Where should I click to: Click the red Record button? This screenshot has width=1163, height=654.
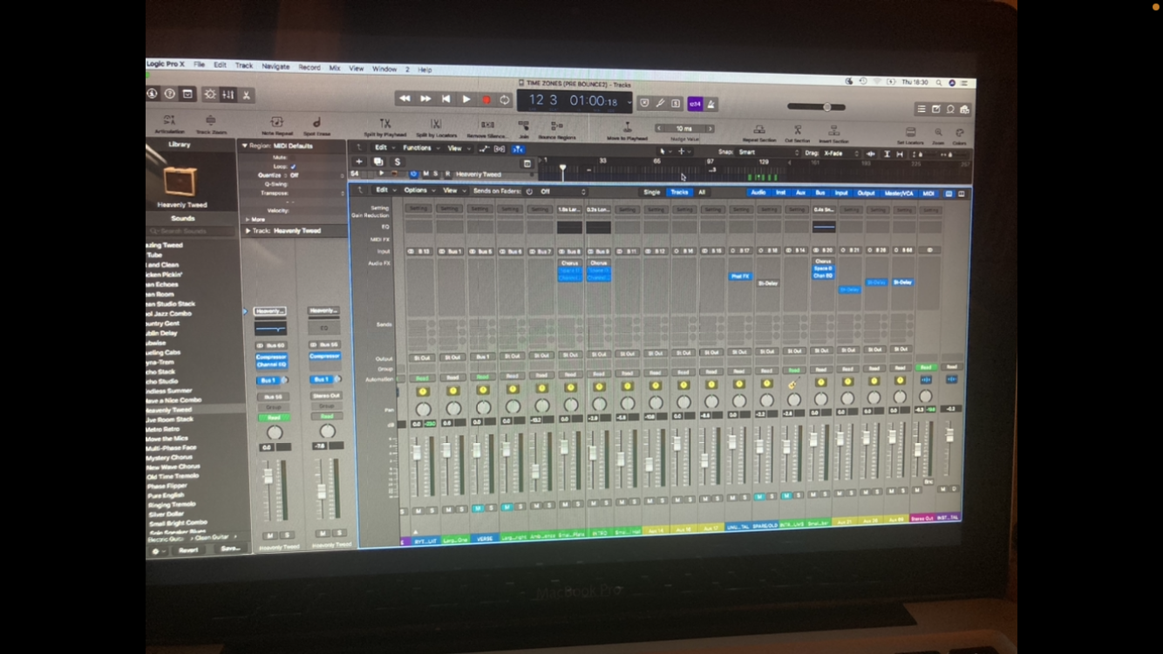point(486,100)
